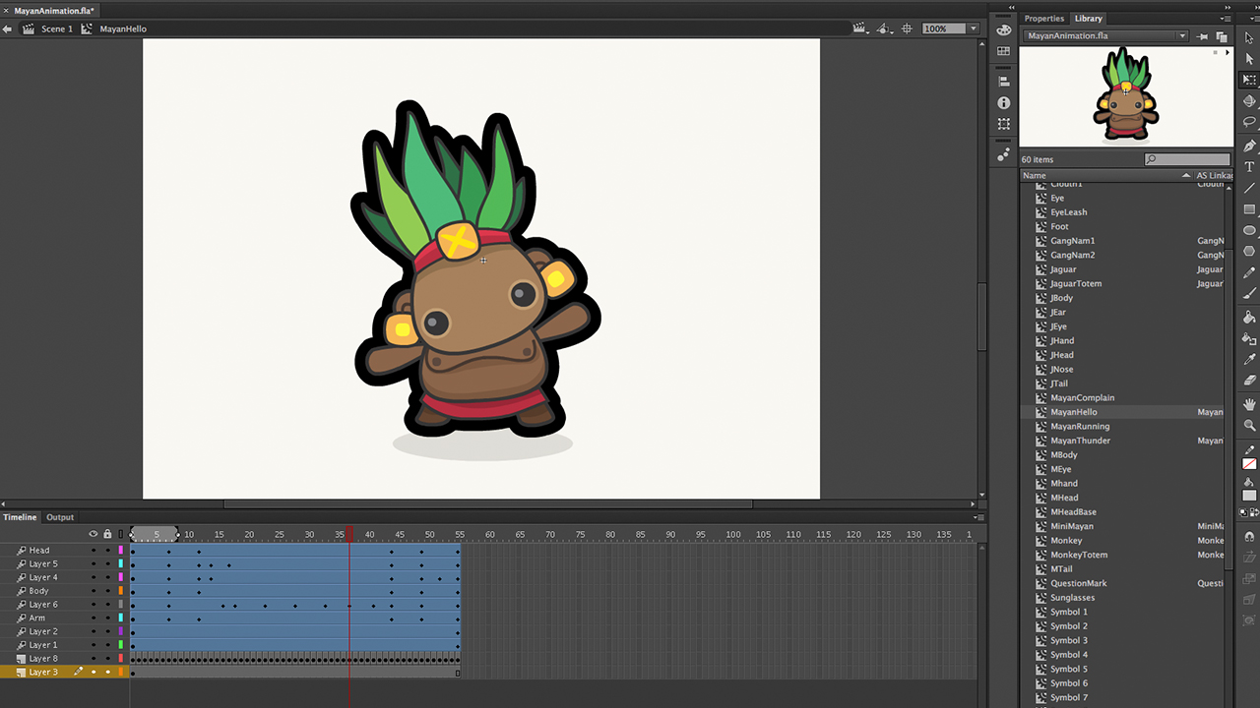This screenshot has width=1260, height=708.
Task: Switch to the Timeline tab
Action: pos(20,517)
